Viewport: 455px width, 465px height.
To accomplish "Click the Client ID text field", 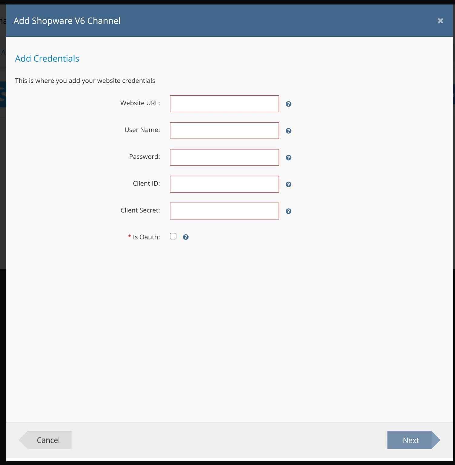I will pyautogui.click(x=224, y=184).
